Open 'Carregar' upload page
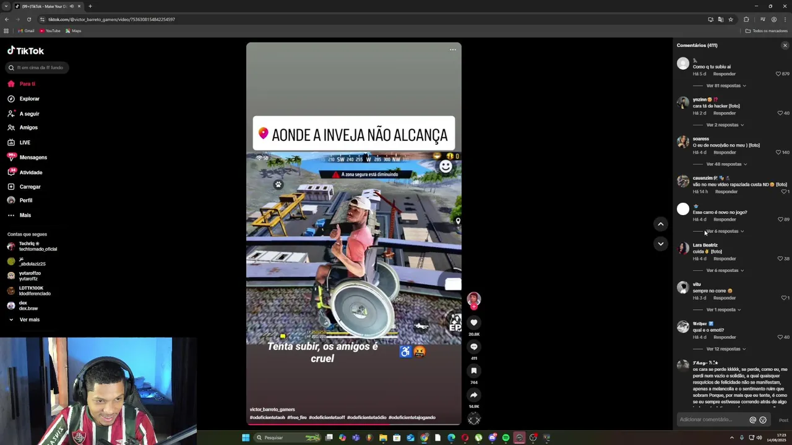792x445 pixels. pyautogui.click(x=24, y=187)
